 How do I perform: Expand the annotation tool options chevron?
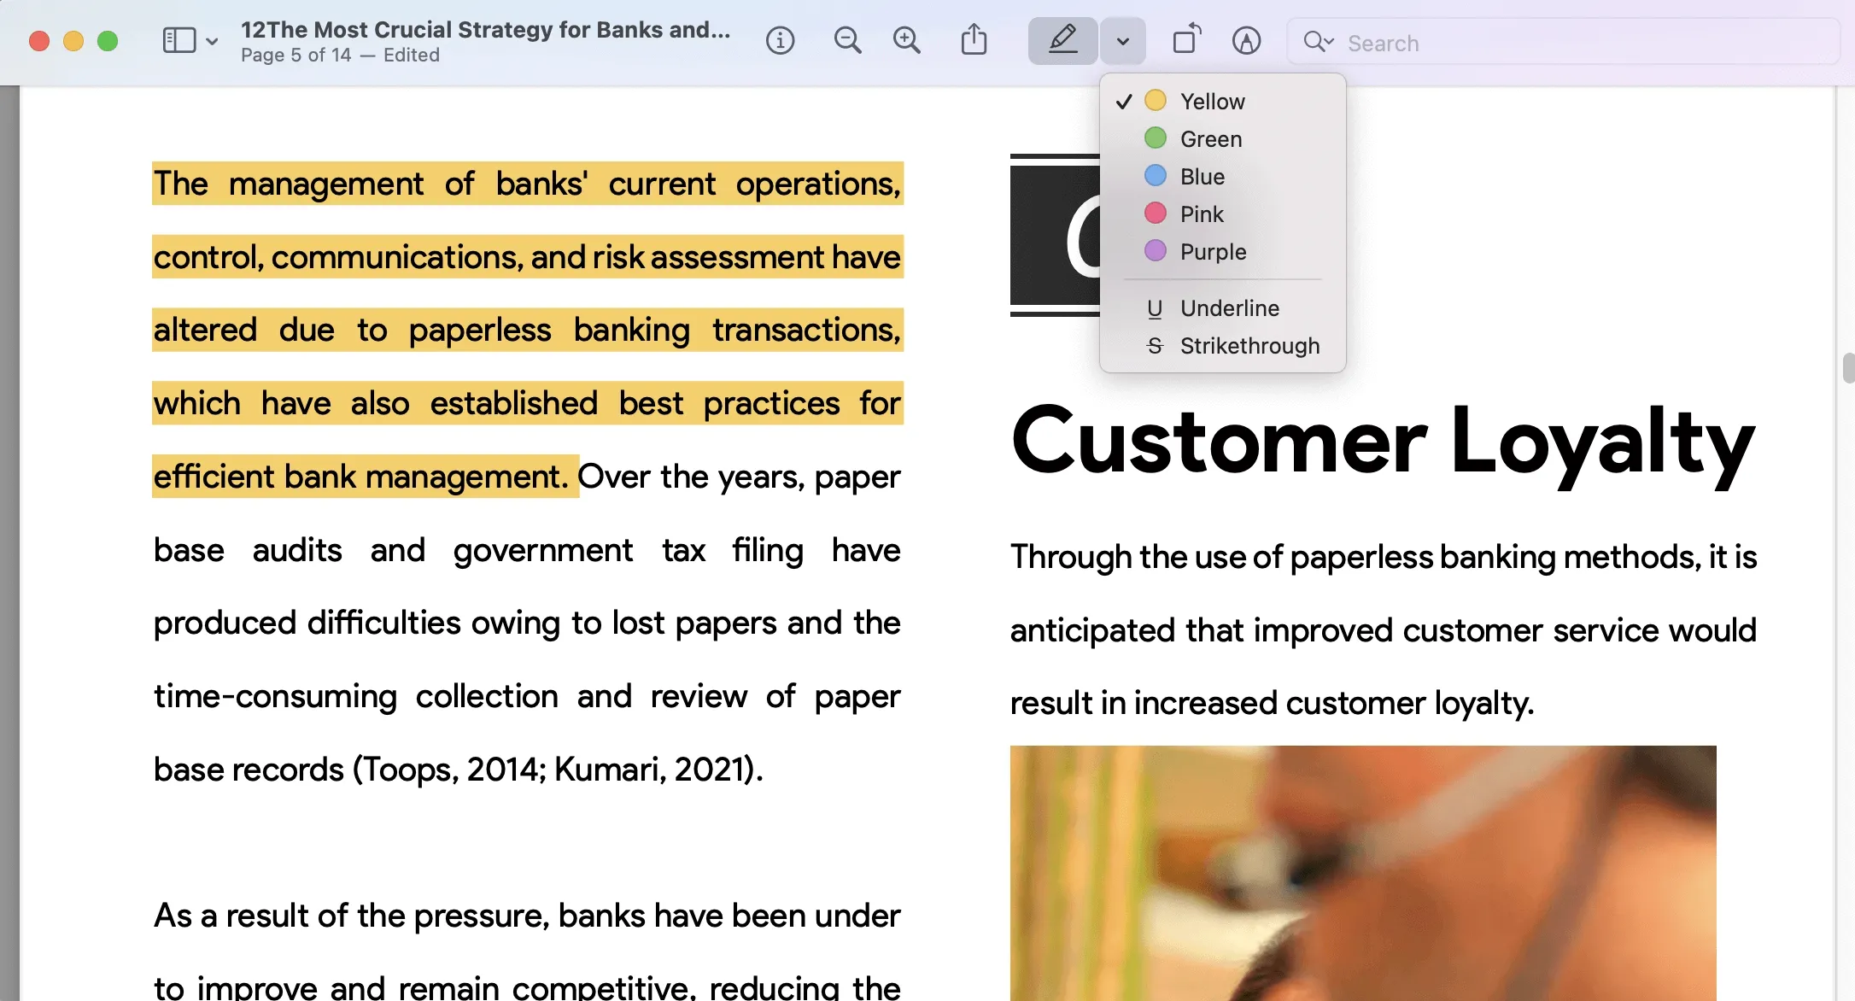1119,41
